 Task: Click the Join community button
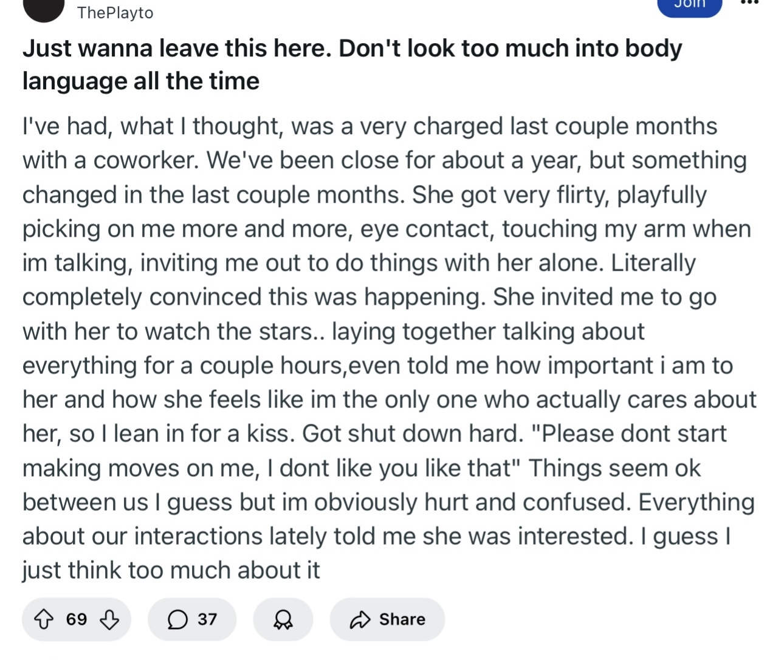point(689,5)
